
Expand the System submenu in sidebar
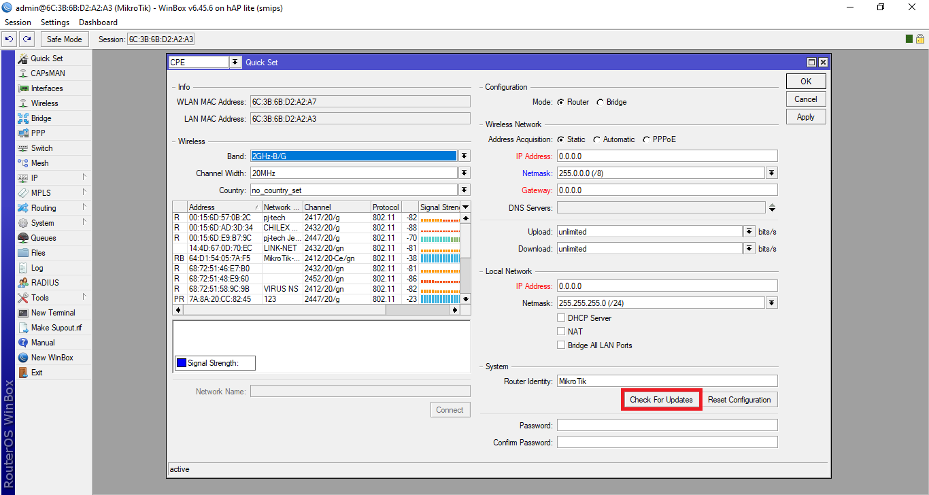[85, 222]
